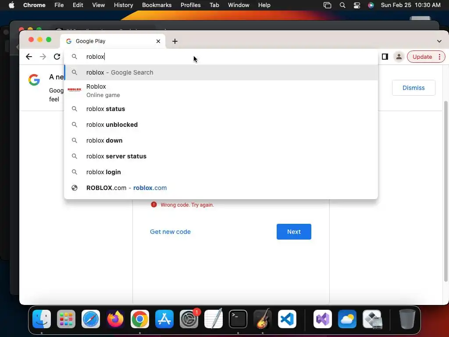Open Control Center in menu bar
Image resolution: width=449 pixels, height=337 pixels.
[357, 5]
